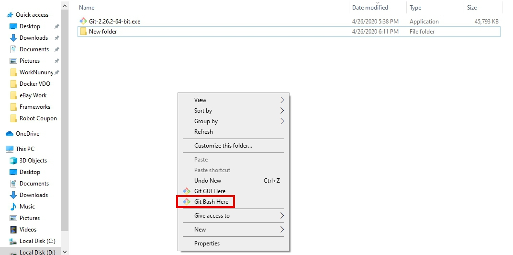
Task: Click the Robot Coupon folder icon
Action: 13,118
